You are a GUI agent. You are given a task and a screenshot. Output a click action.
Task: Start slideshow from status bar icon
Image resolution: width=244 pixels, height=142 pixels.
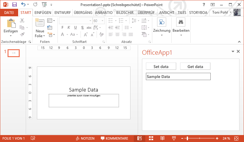tap(174, 138)
